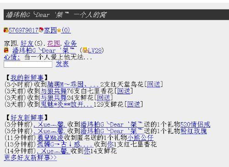Click 你 link in 红七里香花 row

pos(110,145)
